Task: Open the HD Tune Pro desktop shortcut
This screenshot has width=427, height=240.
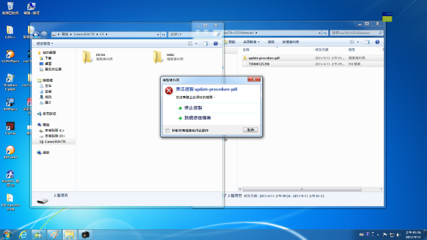Action: [11, 202]
